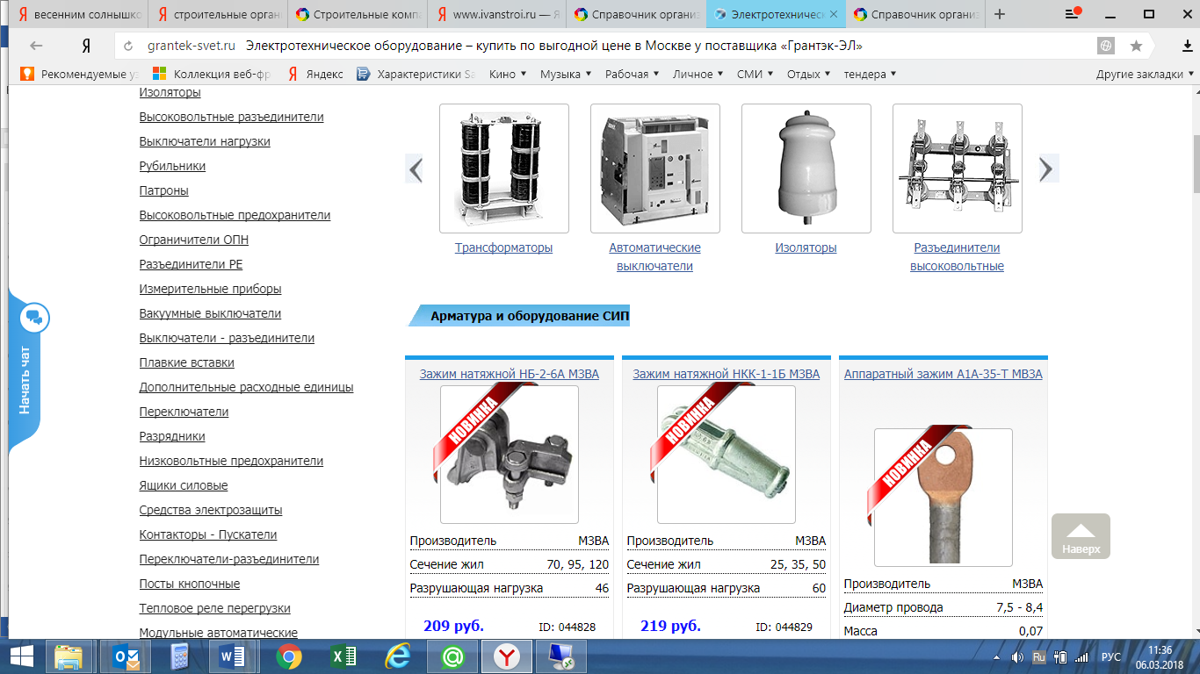
Task: Click the РУС language indicator
Action: pyautogui.click(x=1111, y=656)
